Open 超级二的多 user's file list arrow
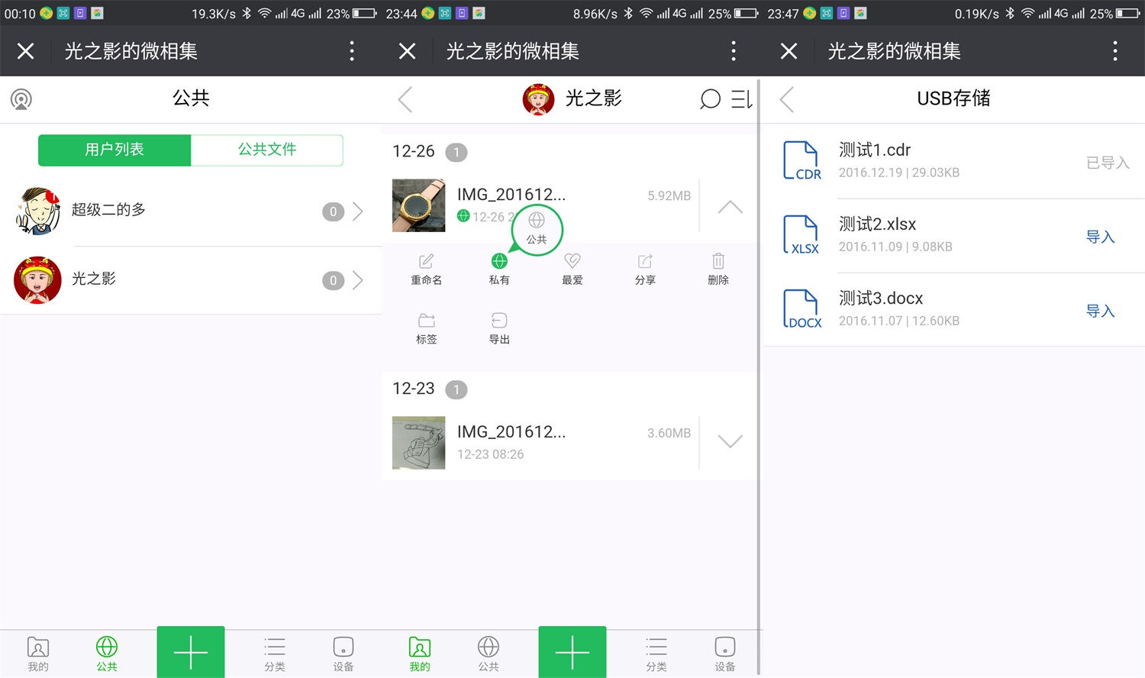The width and height of the screenshot is (1145, 678). pyautogui.click(x=357, y=211)
